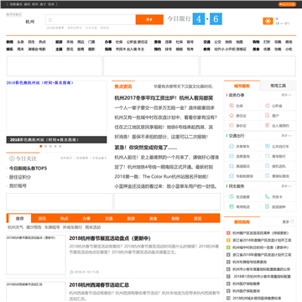Image resolution: width=302 pixels, height=302 pixels.
Task: Open 旅游 category in the navigation
Action: (59, 42)
